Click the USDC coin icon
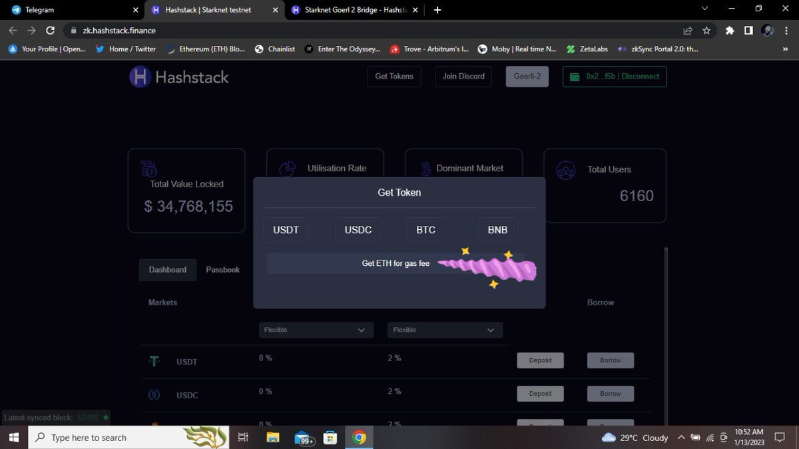799x449 pixels. 154,395
